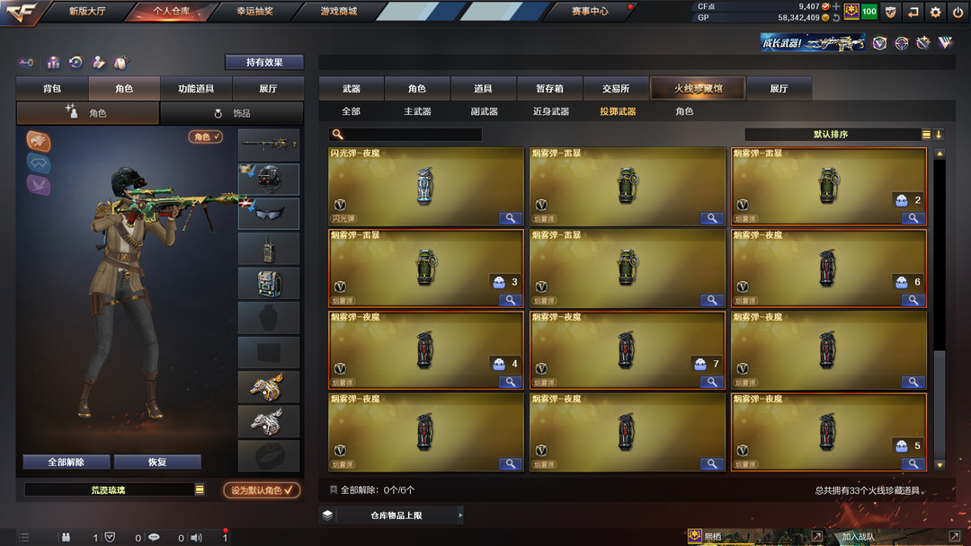Switch to the 交易所 tab
This screenshot has height=546, width=971.
tap(616, 88)
